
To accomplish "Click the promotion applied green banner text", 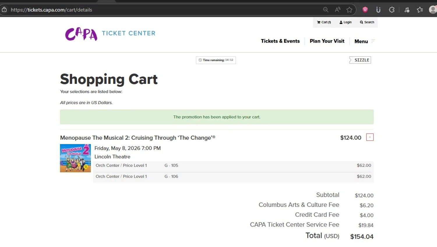I will [x=217, y=117].
